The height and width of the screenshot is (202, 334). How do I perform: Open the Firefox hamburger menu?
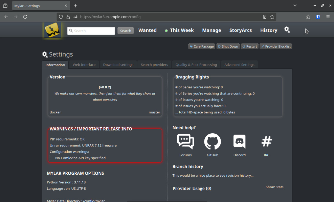328,17
